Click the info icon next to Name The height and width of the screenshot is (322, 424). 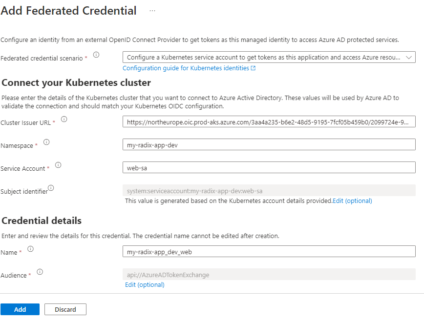[x=30, y=248]
